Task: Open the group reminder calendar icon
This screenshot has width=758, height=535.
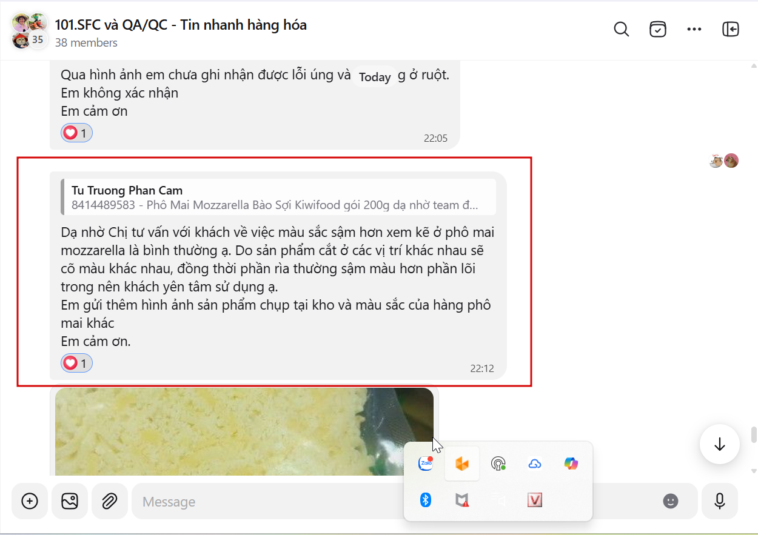Action: pos(658,29)
